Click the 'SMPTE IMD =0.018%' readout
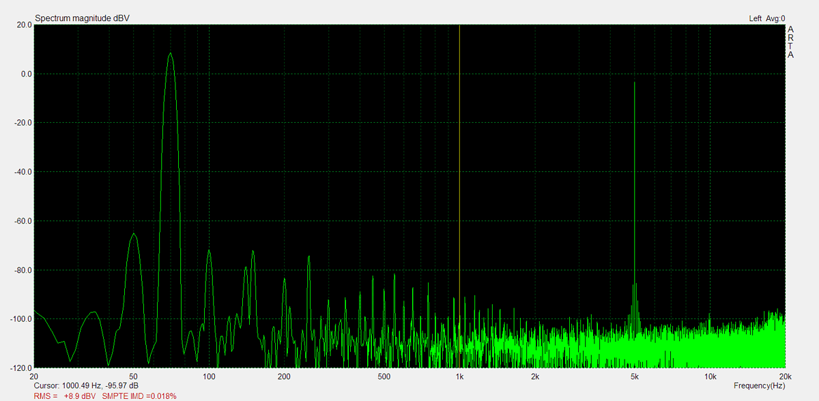Screen dimensions: 819x401 coord(139,396)
